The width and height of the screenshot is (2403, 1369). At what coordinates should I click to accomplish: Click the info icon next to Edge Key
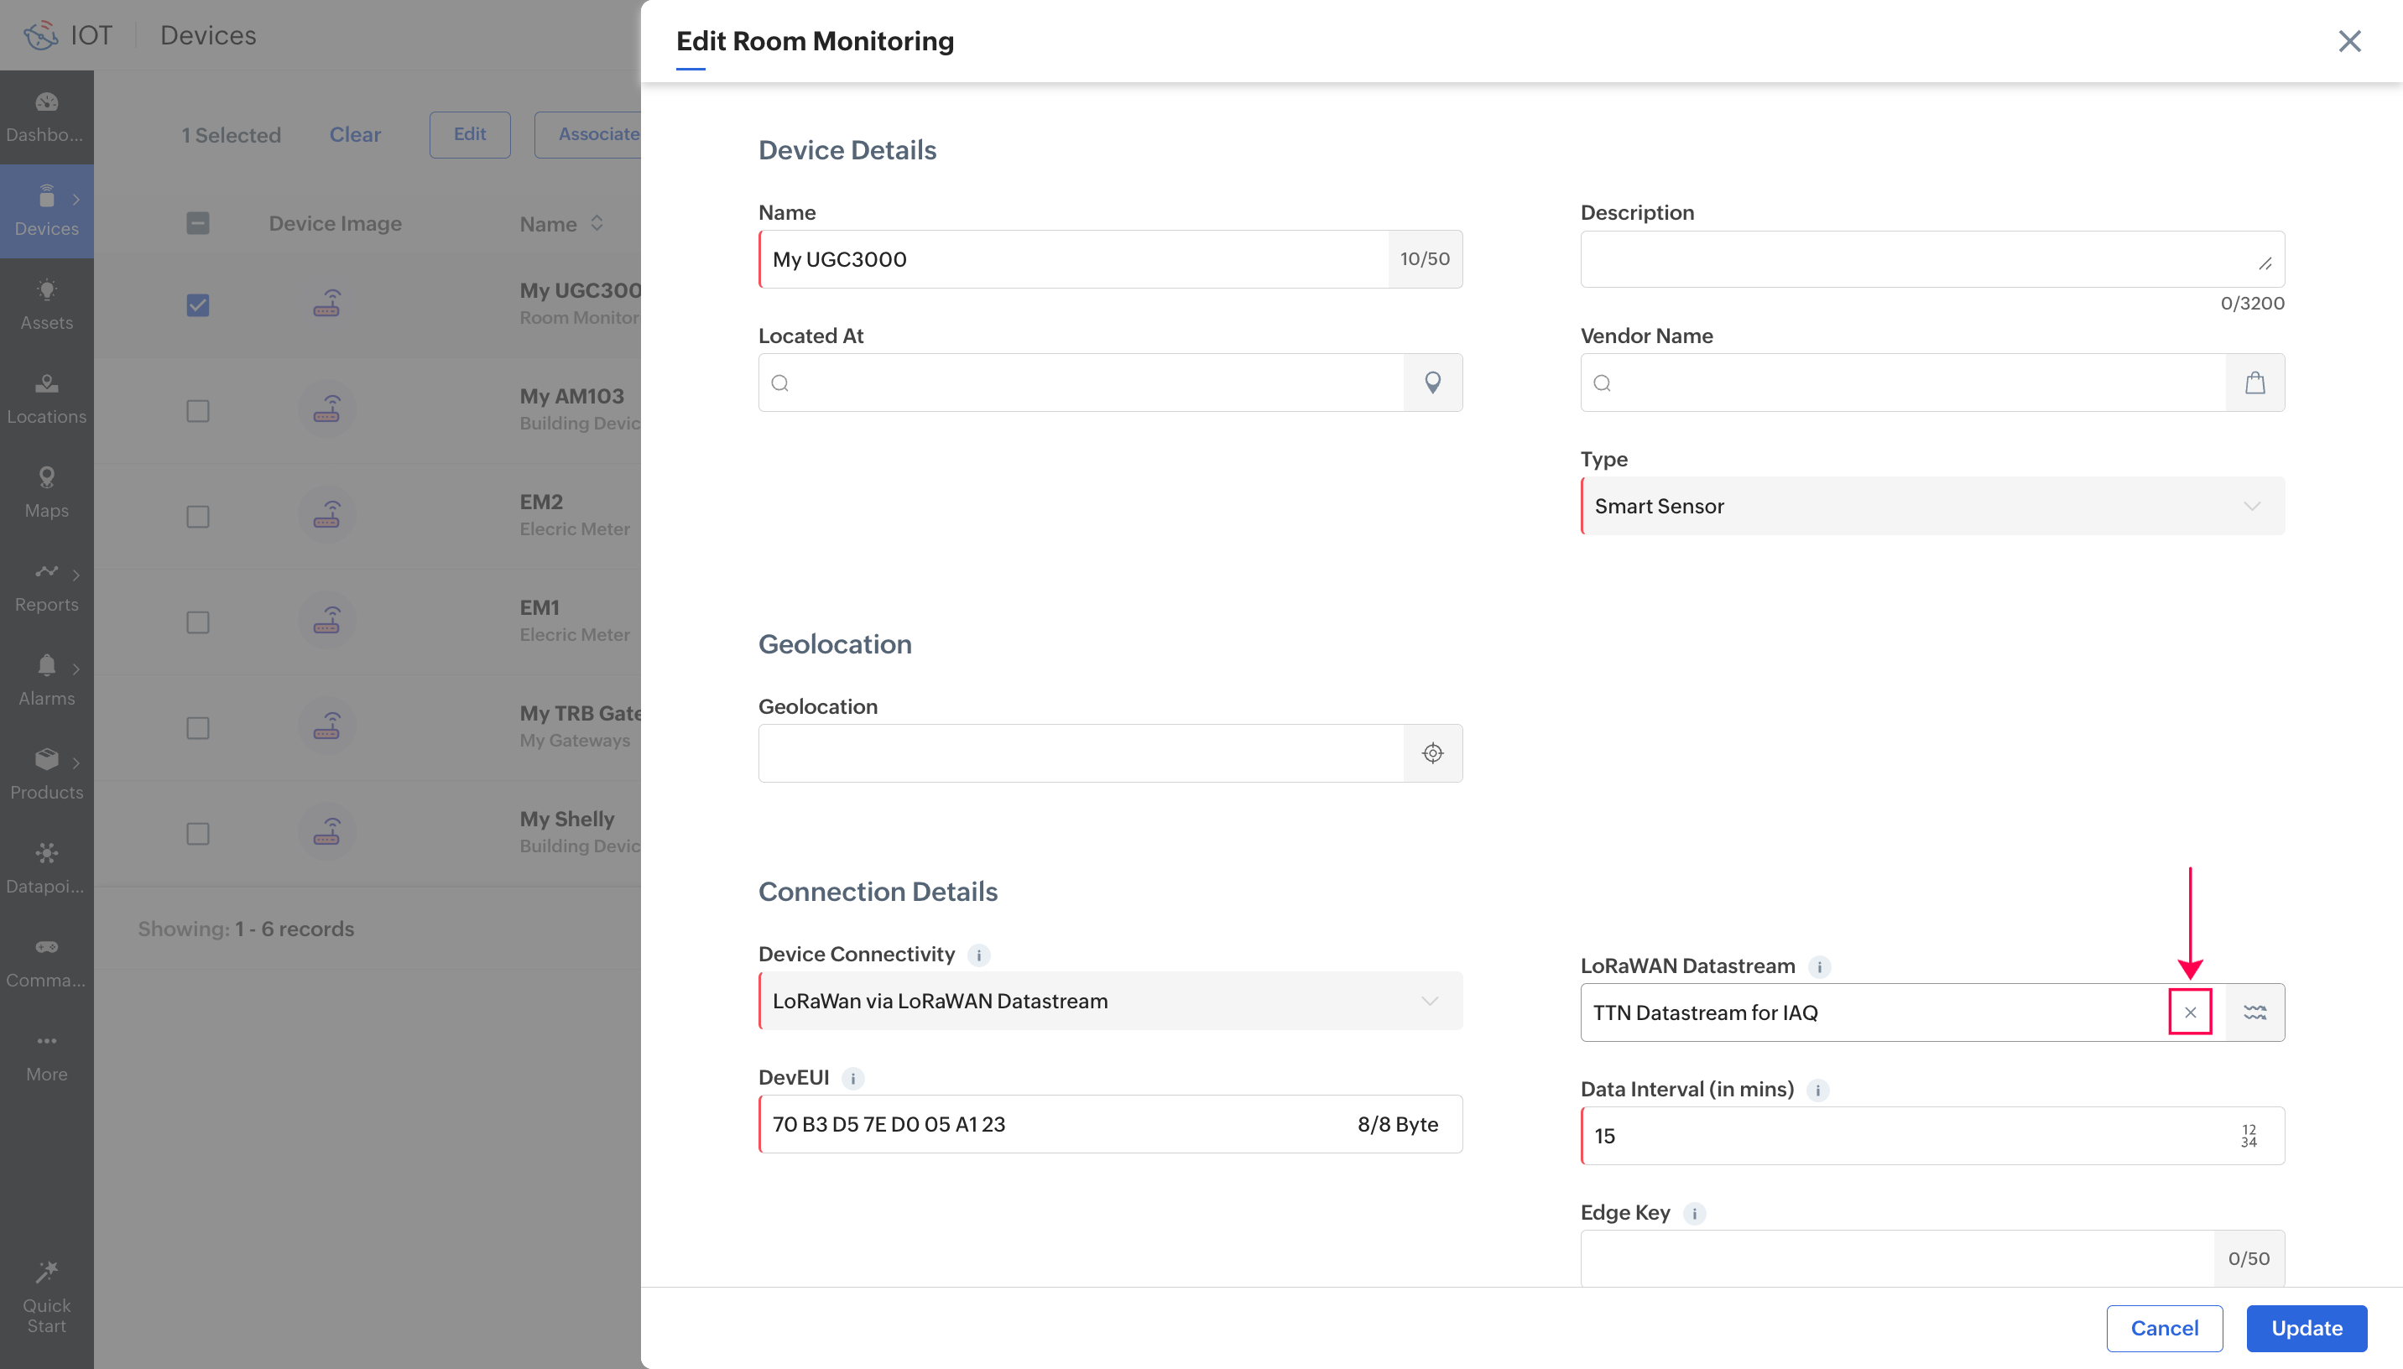tap(1694, 1213)
